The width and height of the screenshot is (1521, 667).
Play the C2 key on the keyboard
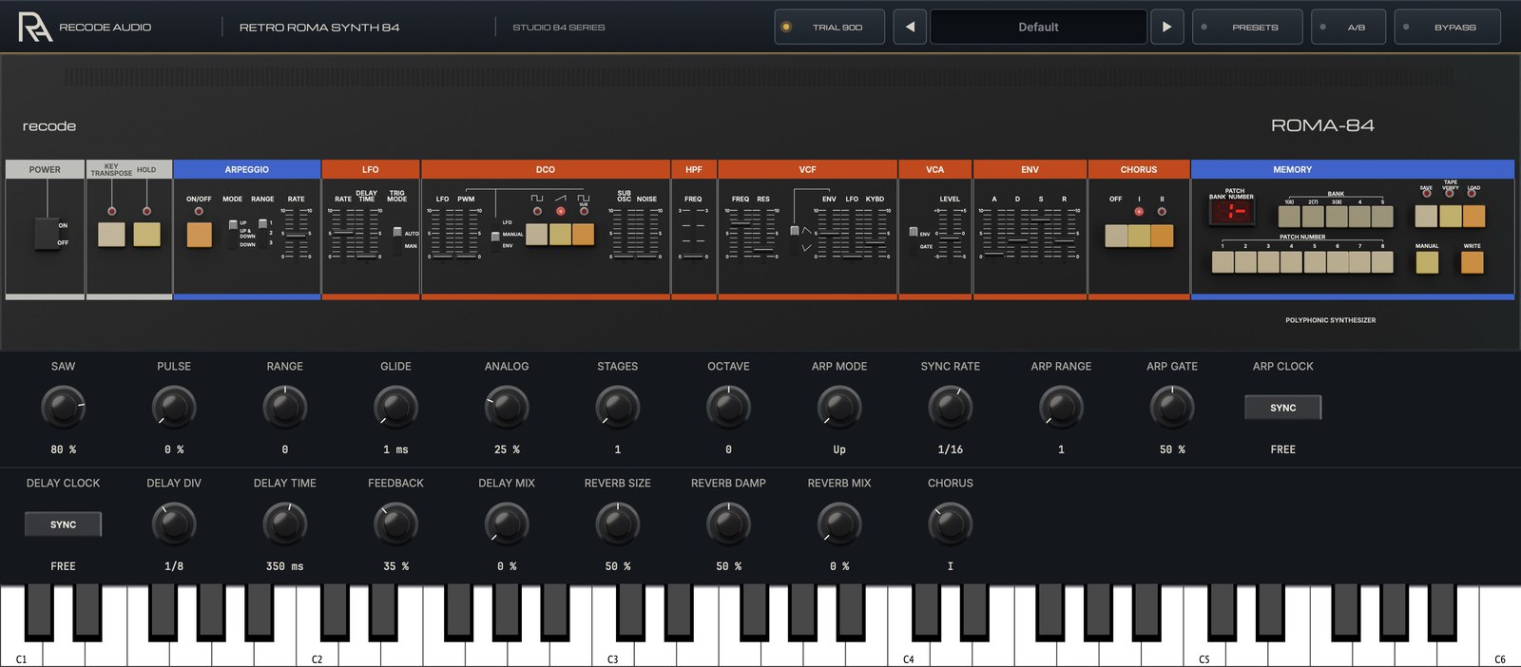[x=317, y=652]
